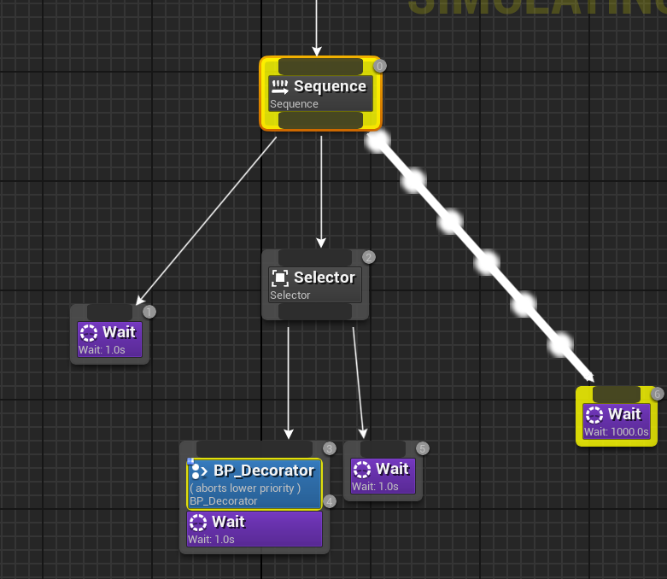Click the Selector node's top input pin
This screenshot has width=667, height=579.
(x=314, y=257)
